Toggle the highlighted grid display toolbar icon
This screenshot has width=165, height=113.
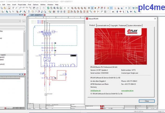(x=92, y=8)
